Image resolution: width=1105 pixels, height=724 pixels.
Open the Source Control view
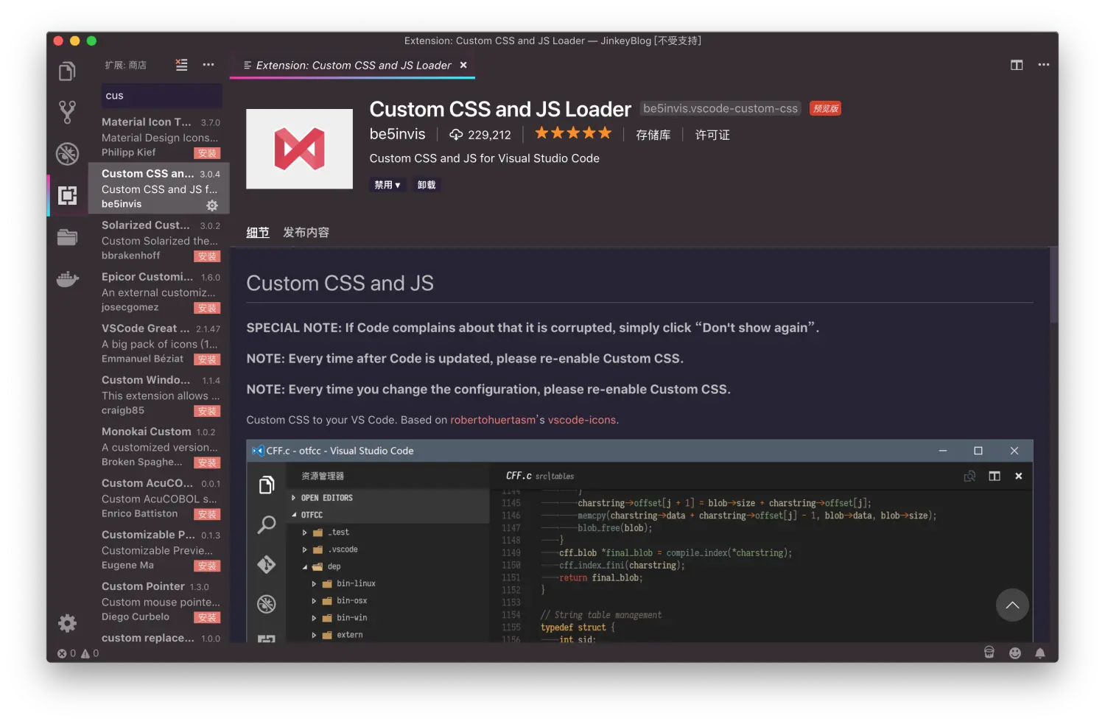(67, 112)
